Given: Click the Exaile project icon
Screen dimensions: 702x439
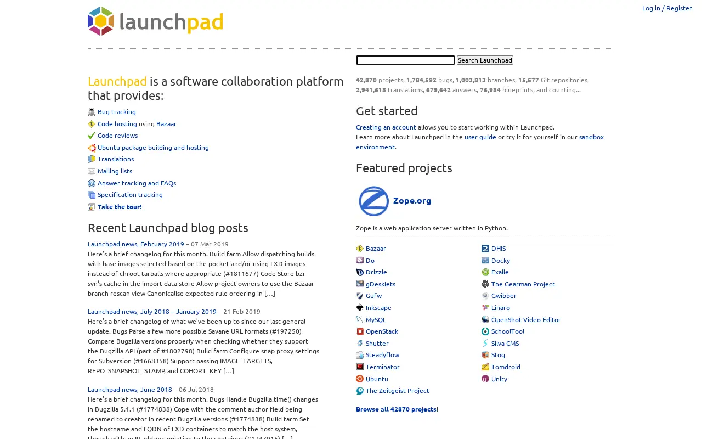Looking at the screenshot, I should point(485,272).
